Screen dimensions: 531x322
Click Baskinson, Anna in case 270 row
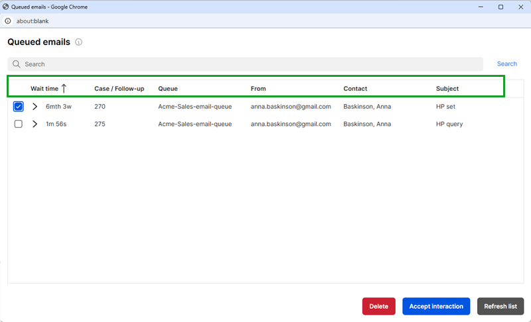(x=367, y=107)
